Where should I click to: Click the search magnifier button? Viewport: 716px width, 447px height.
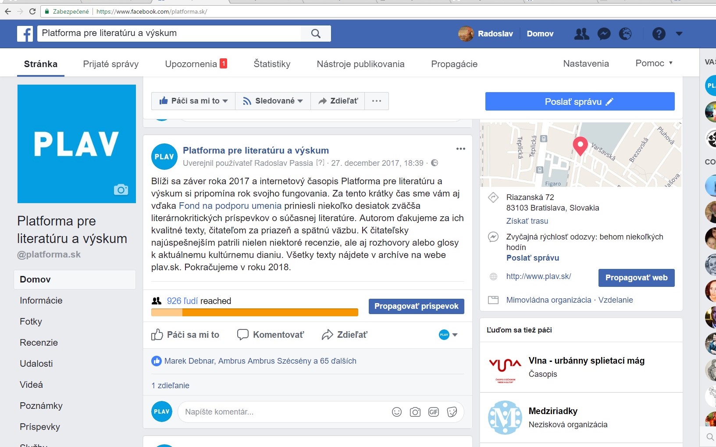point(316,34)
